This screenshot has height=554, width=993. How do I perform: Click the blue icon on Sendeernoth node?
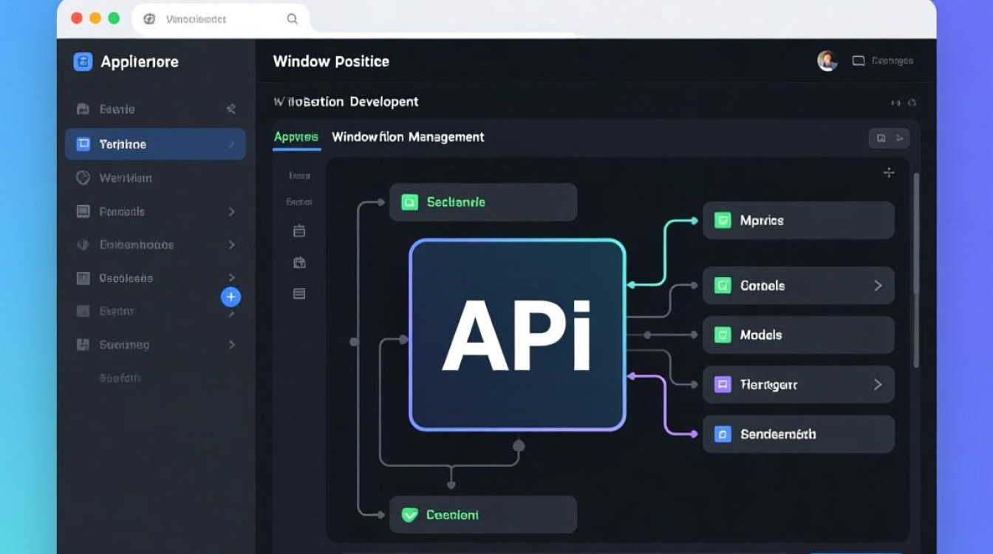(x=722, y=434)
